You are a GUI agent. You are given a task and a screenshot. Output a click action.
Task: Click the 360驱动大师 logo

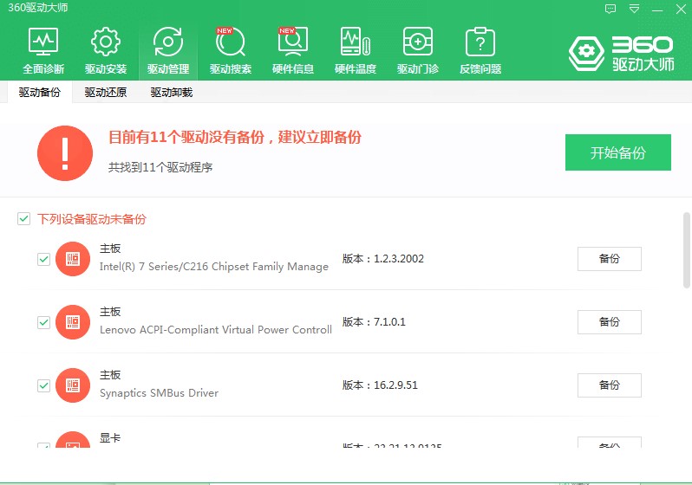pyautogui.click(x=622, y=54)
